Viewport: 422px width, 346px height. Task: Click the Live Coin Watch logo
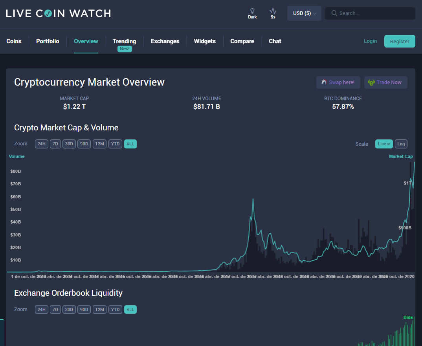(59, 13)
